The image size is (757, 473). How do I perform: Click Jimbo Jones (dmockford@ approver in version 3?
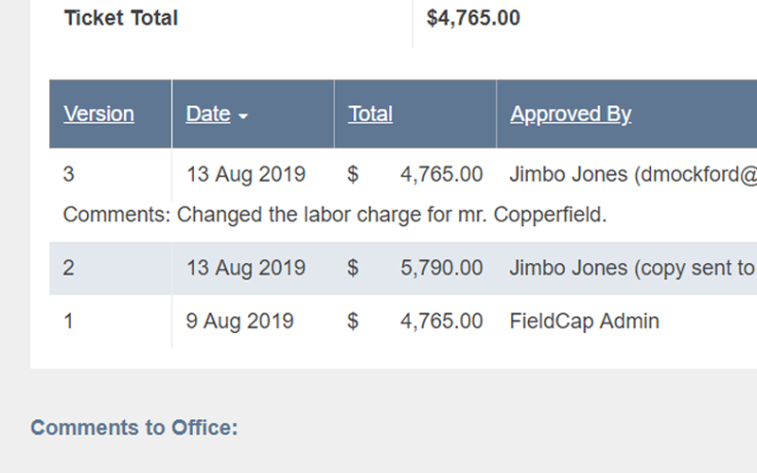point(633,174)
